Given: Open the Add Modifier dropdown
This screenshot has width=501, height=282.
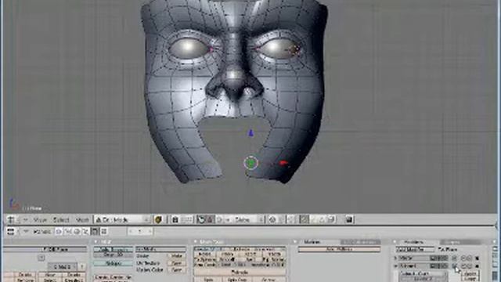Looking at the screenshot, I should click(x=415, y=249).
